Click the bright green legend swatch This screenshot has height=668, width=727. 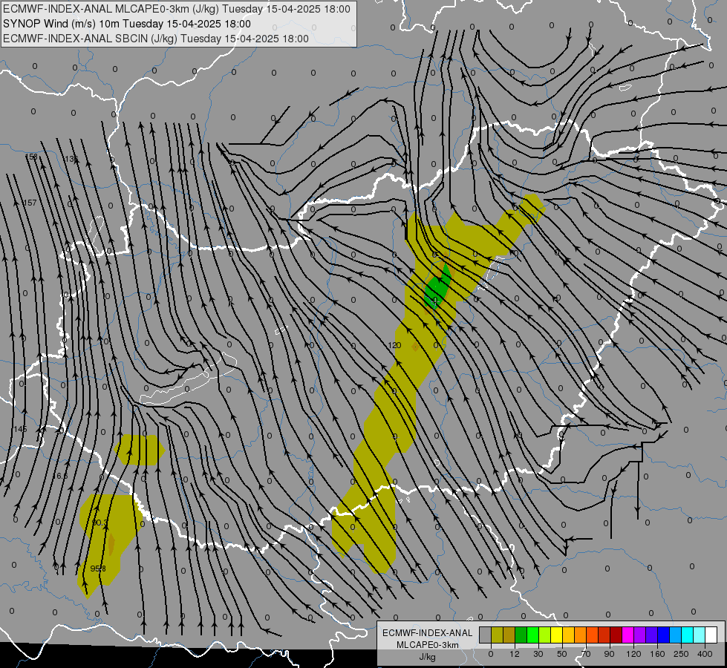click(532, 635)
